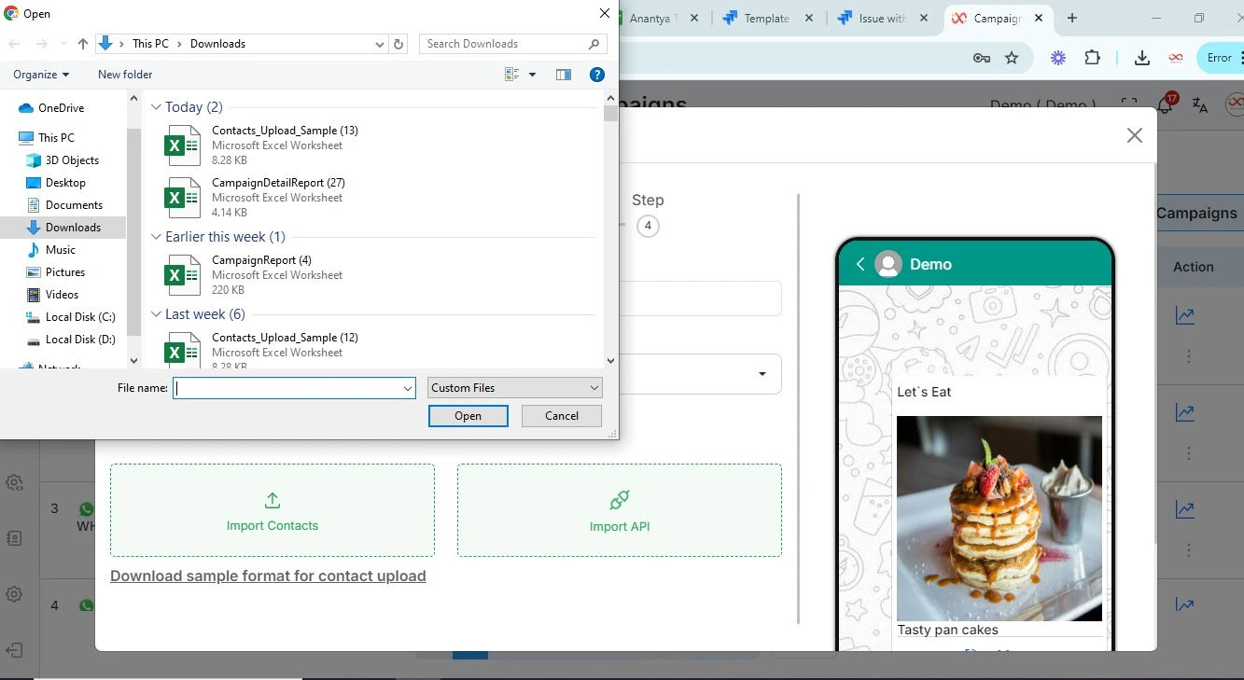Go back in Open dialog navigation
Viewport: 1244px width, 680px height.
pyautogui.click(x=14, y=44)
